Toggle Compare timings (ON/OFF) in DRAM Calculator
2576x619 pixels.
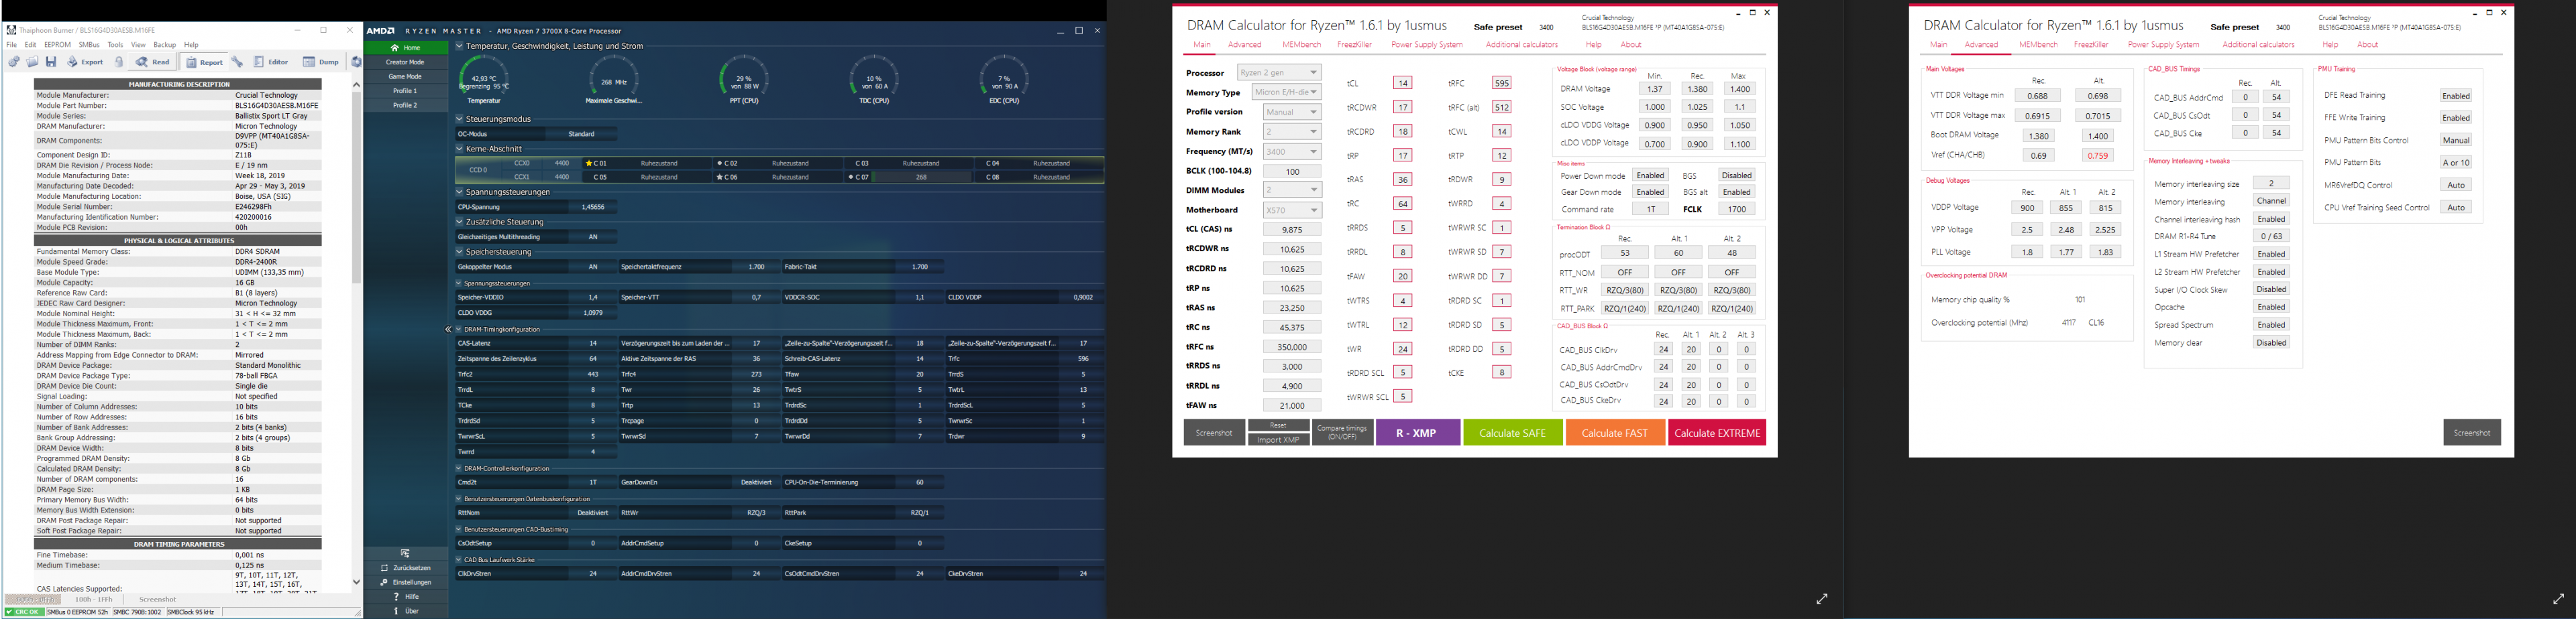(1342, 432)
